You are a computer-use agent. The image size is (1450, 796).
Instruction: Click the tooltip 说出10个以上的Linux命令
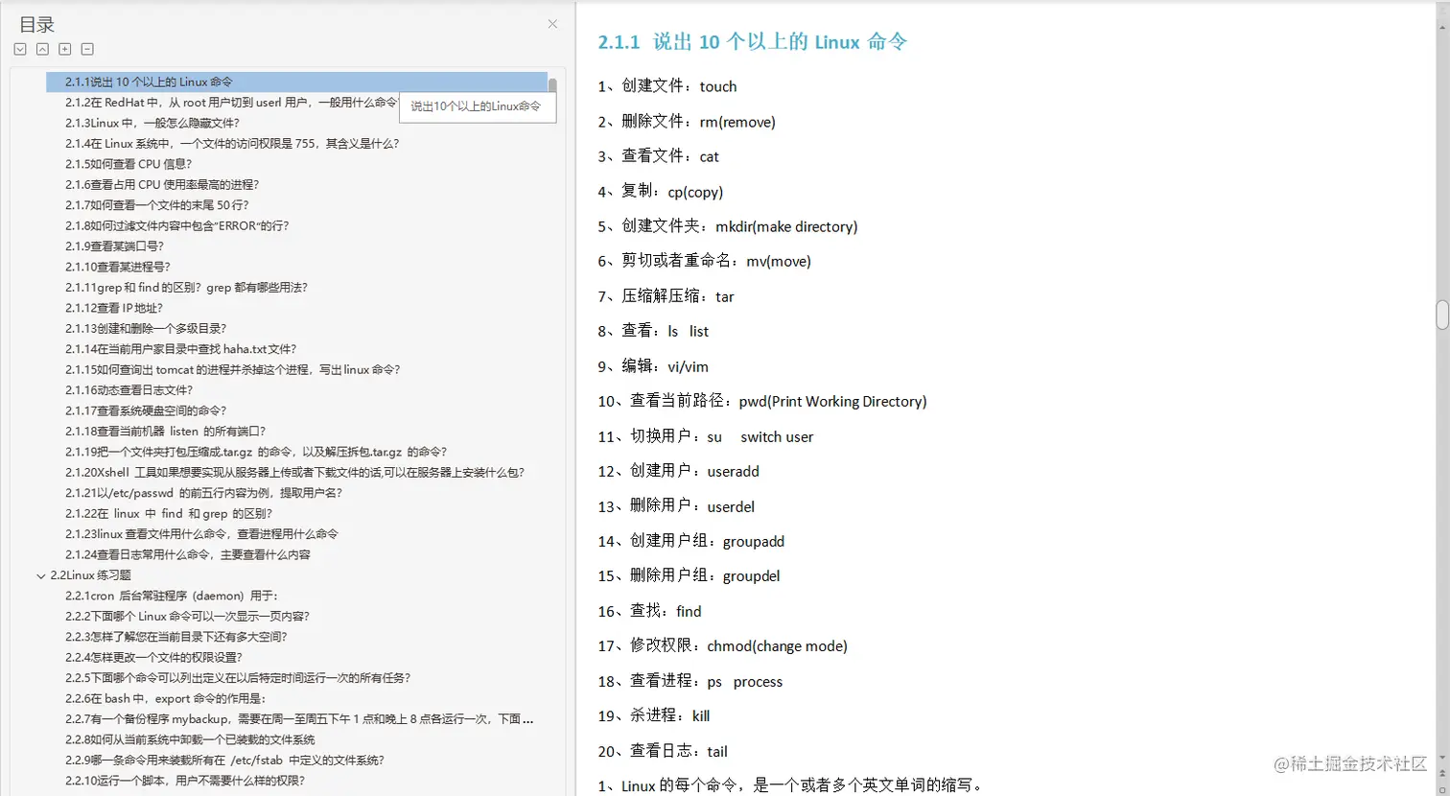477,107
